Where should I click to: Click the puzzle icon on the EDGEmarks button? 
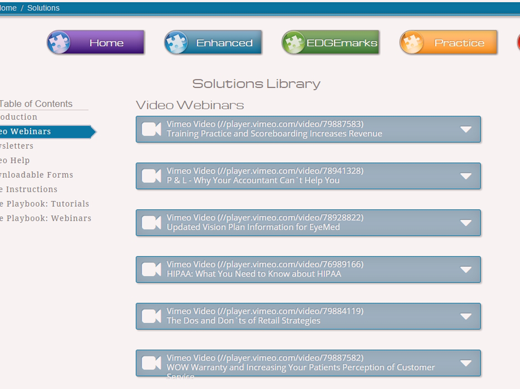click(x=294, y=43)
